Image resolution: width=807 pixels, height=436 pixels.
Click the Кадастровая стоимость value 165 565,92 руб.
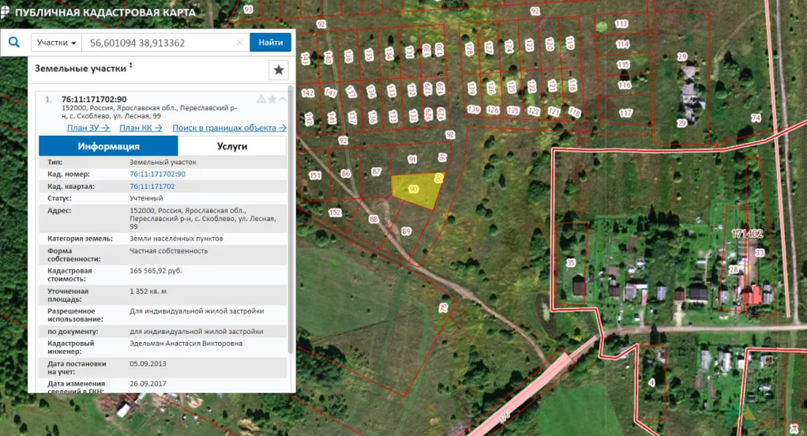[156, 271]
